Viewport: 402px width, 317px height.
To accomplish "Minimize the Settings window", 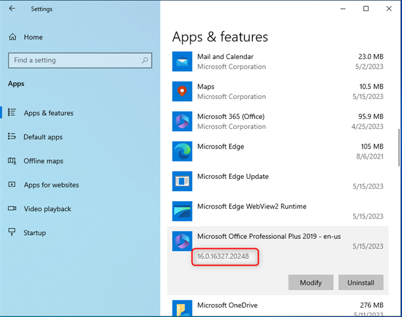I will (343, 9).
